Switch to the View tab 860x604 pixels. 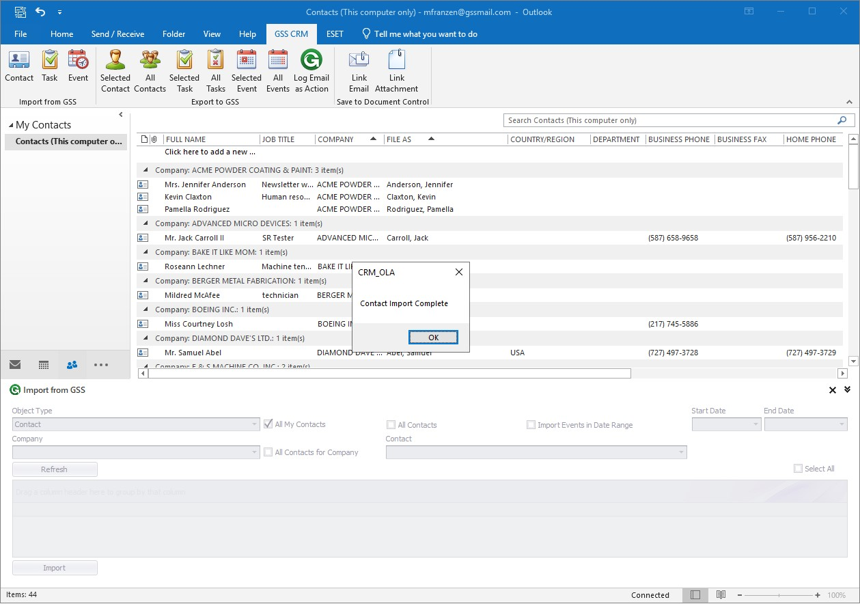click(212, 33)
